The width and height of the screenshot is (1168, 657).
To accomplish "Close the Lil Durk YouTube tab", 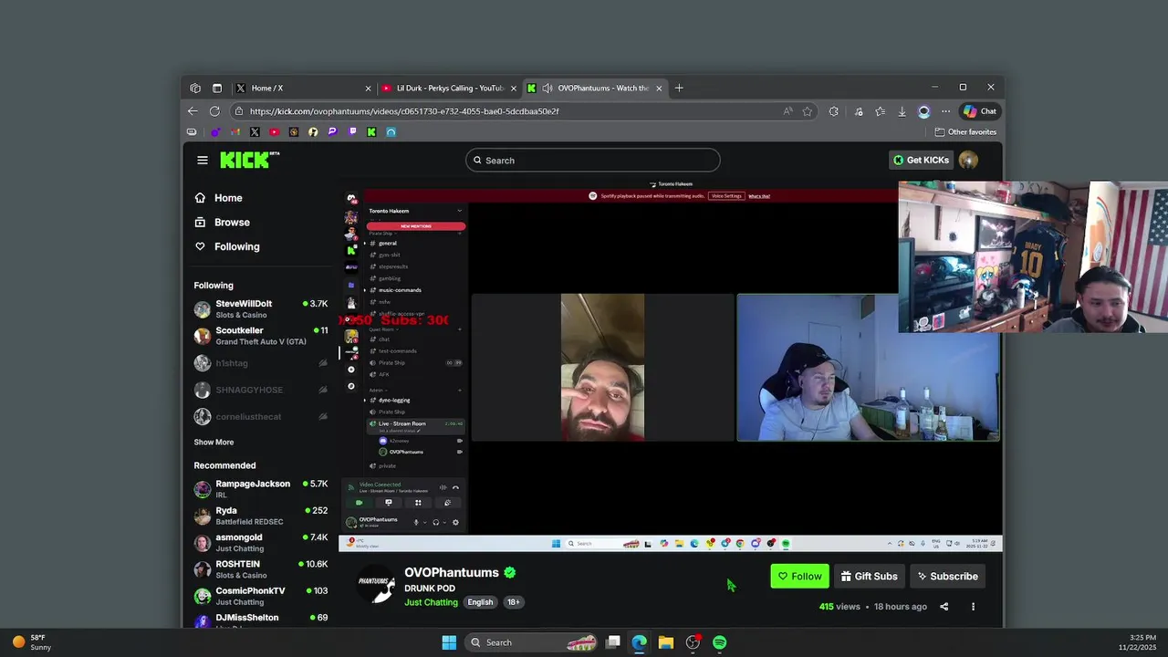I will pos(513,89).
